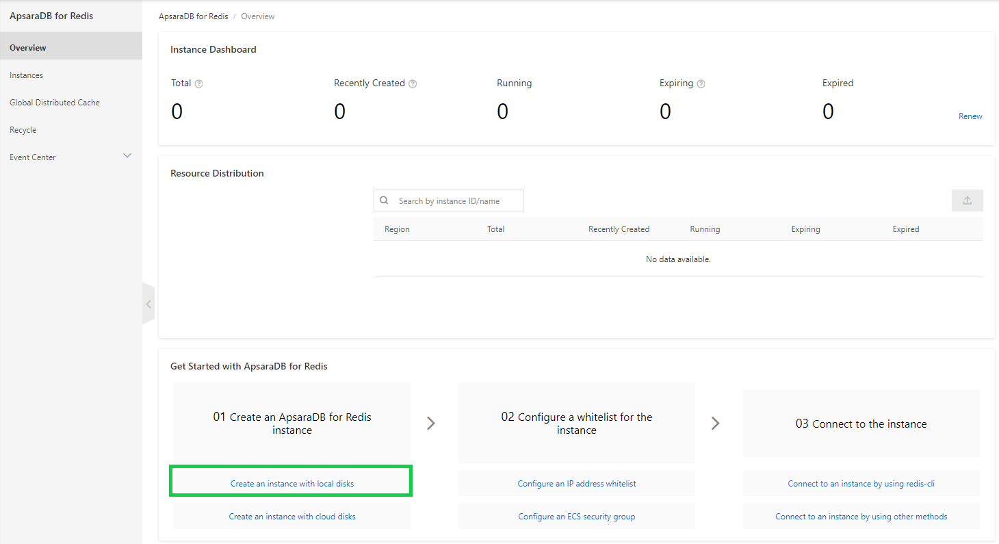Expand the Event Center menu chevron
The image size is (999, 544).
pos(127,156)
